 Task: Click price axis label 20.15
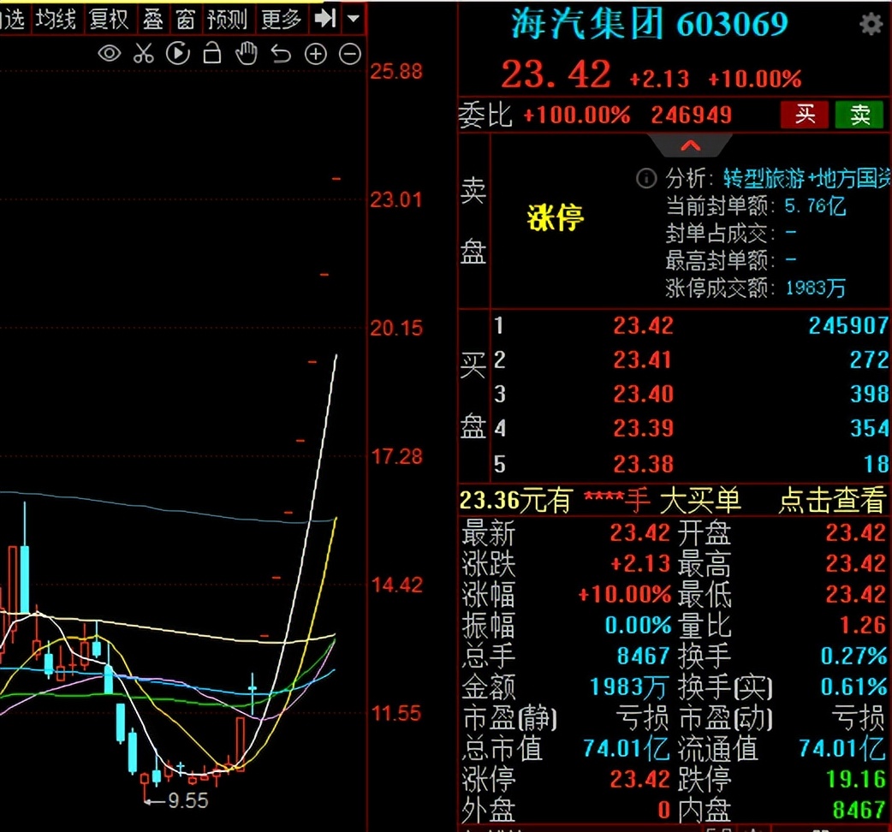pyautogui.click(x=396, y=328)
